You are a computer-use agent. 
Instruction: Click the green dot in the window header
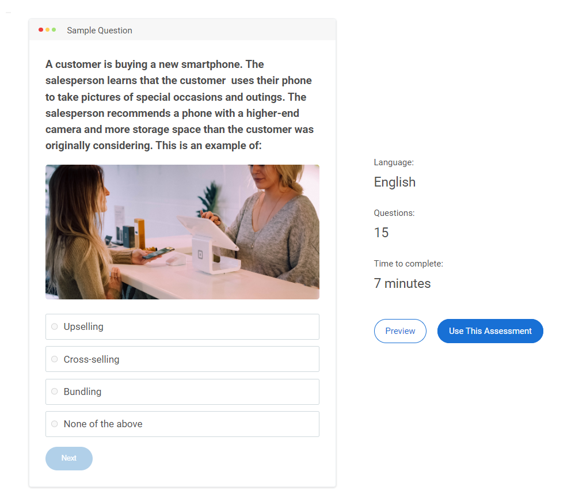pyautogui.click(x=54, y=30)
